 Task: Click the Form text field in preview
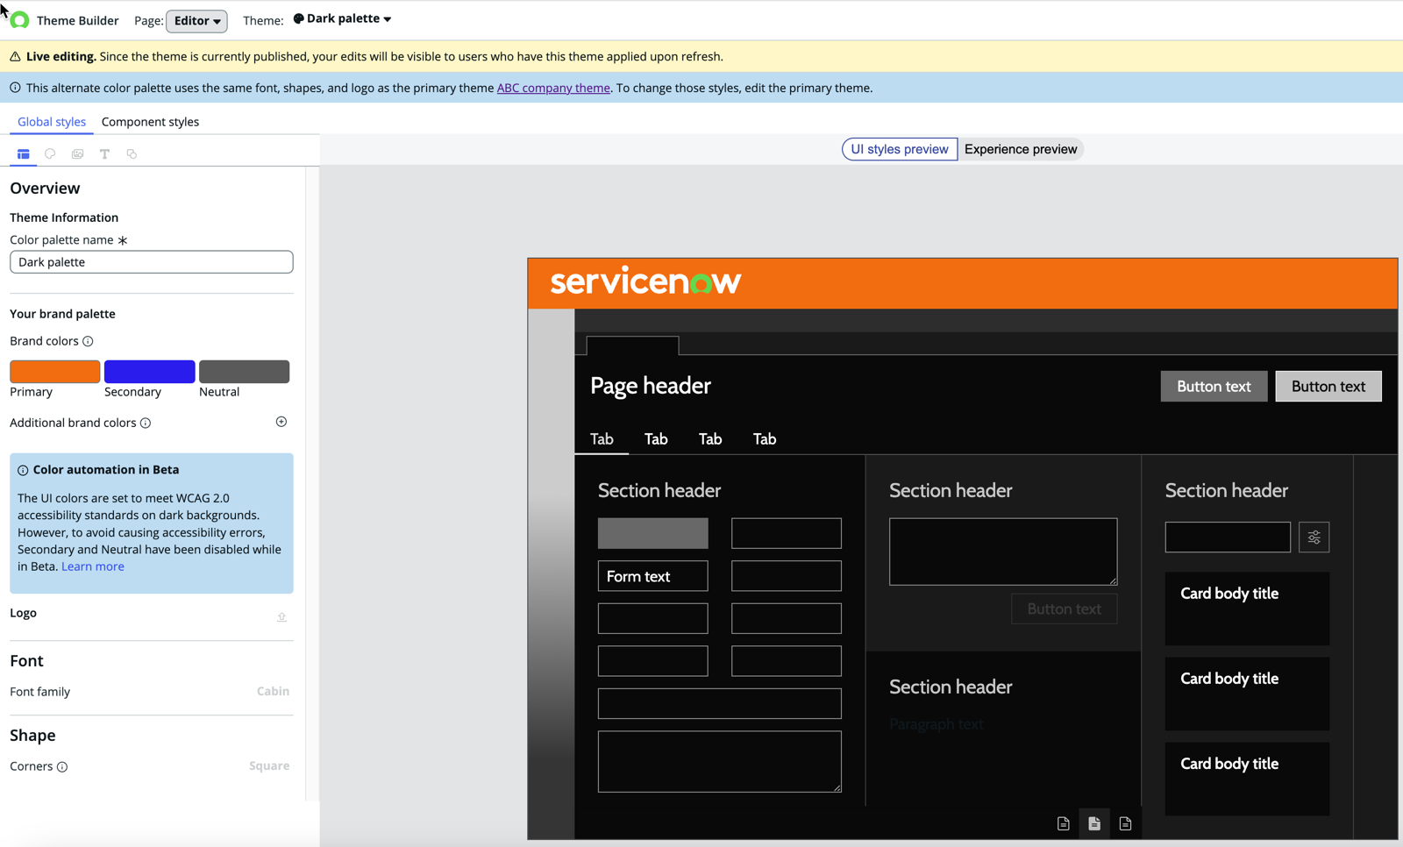[x=653, y=576]
